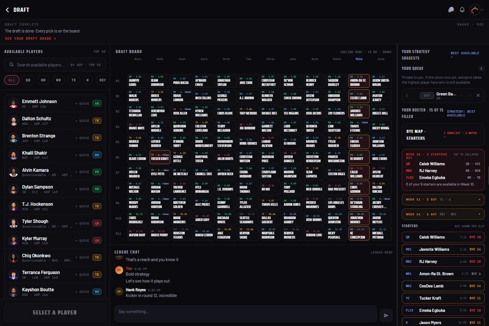Focus the Search available players field
489x326 pixels.
pos(55,65)
